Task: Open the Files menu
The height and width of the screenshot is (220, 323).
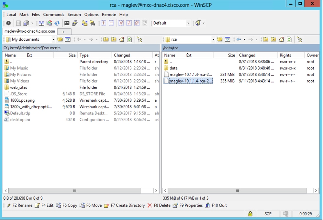Action: 36,15
